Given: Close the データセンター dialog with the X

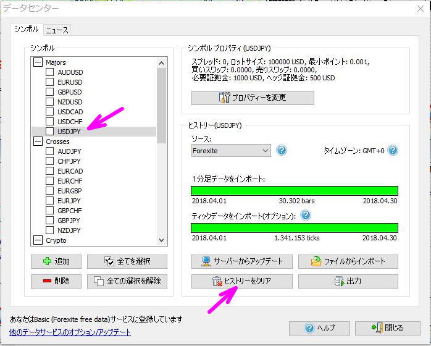Looking at the screenshot, I should click(421, 9).
